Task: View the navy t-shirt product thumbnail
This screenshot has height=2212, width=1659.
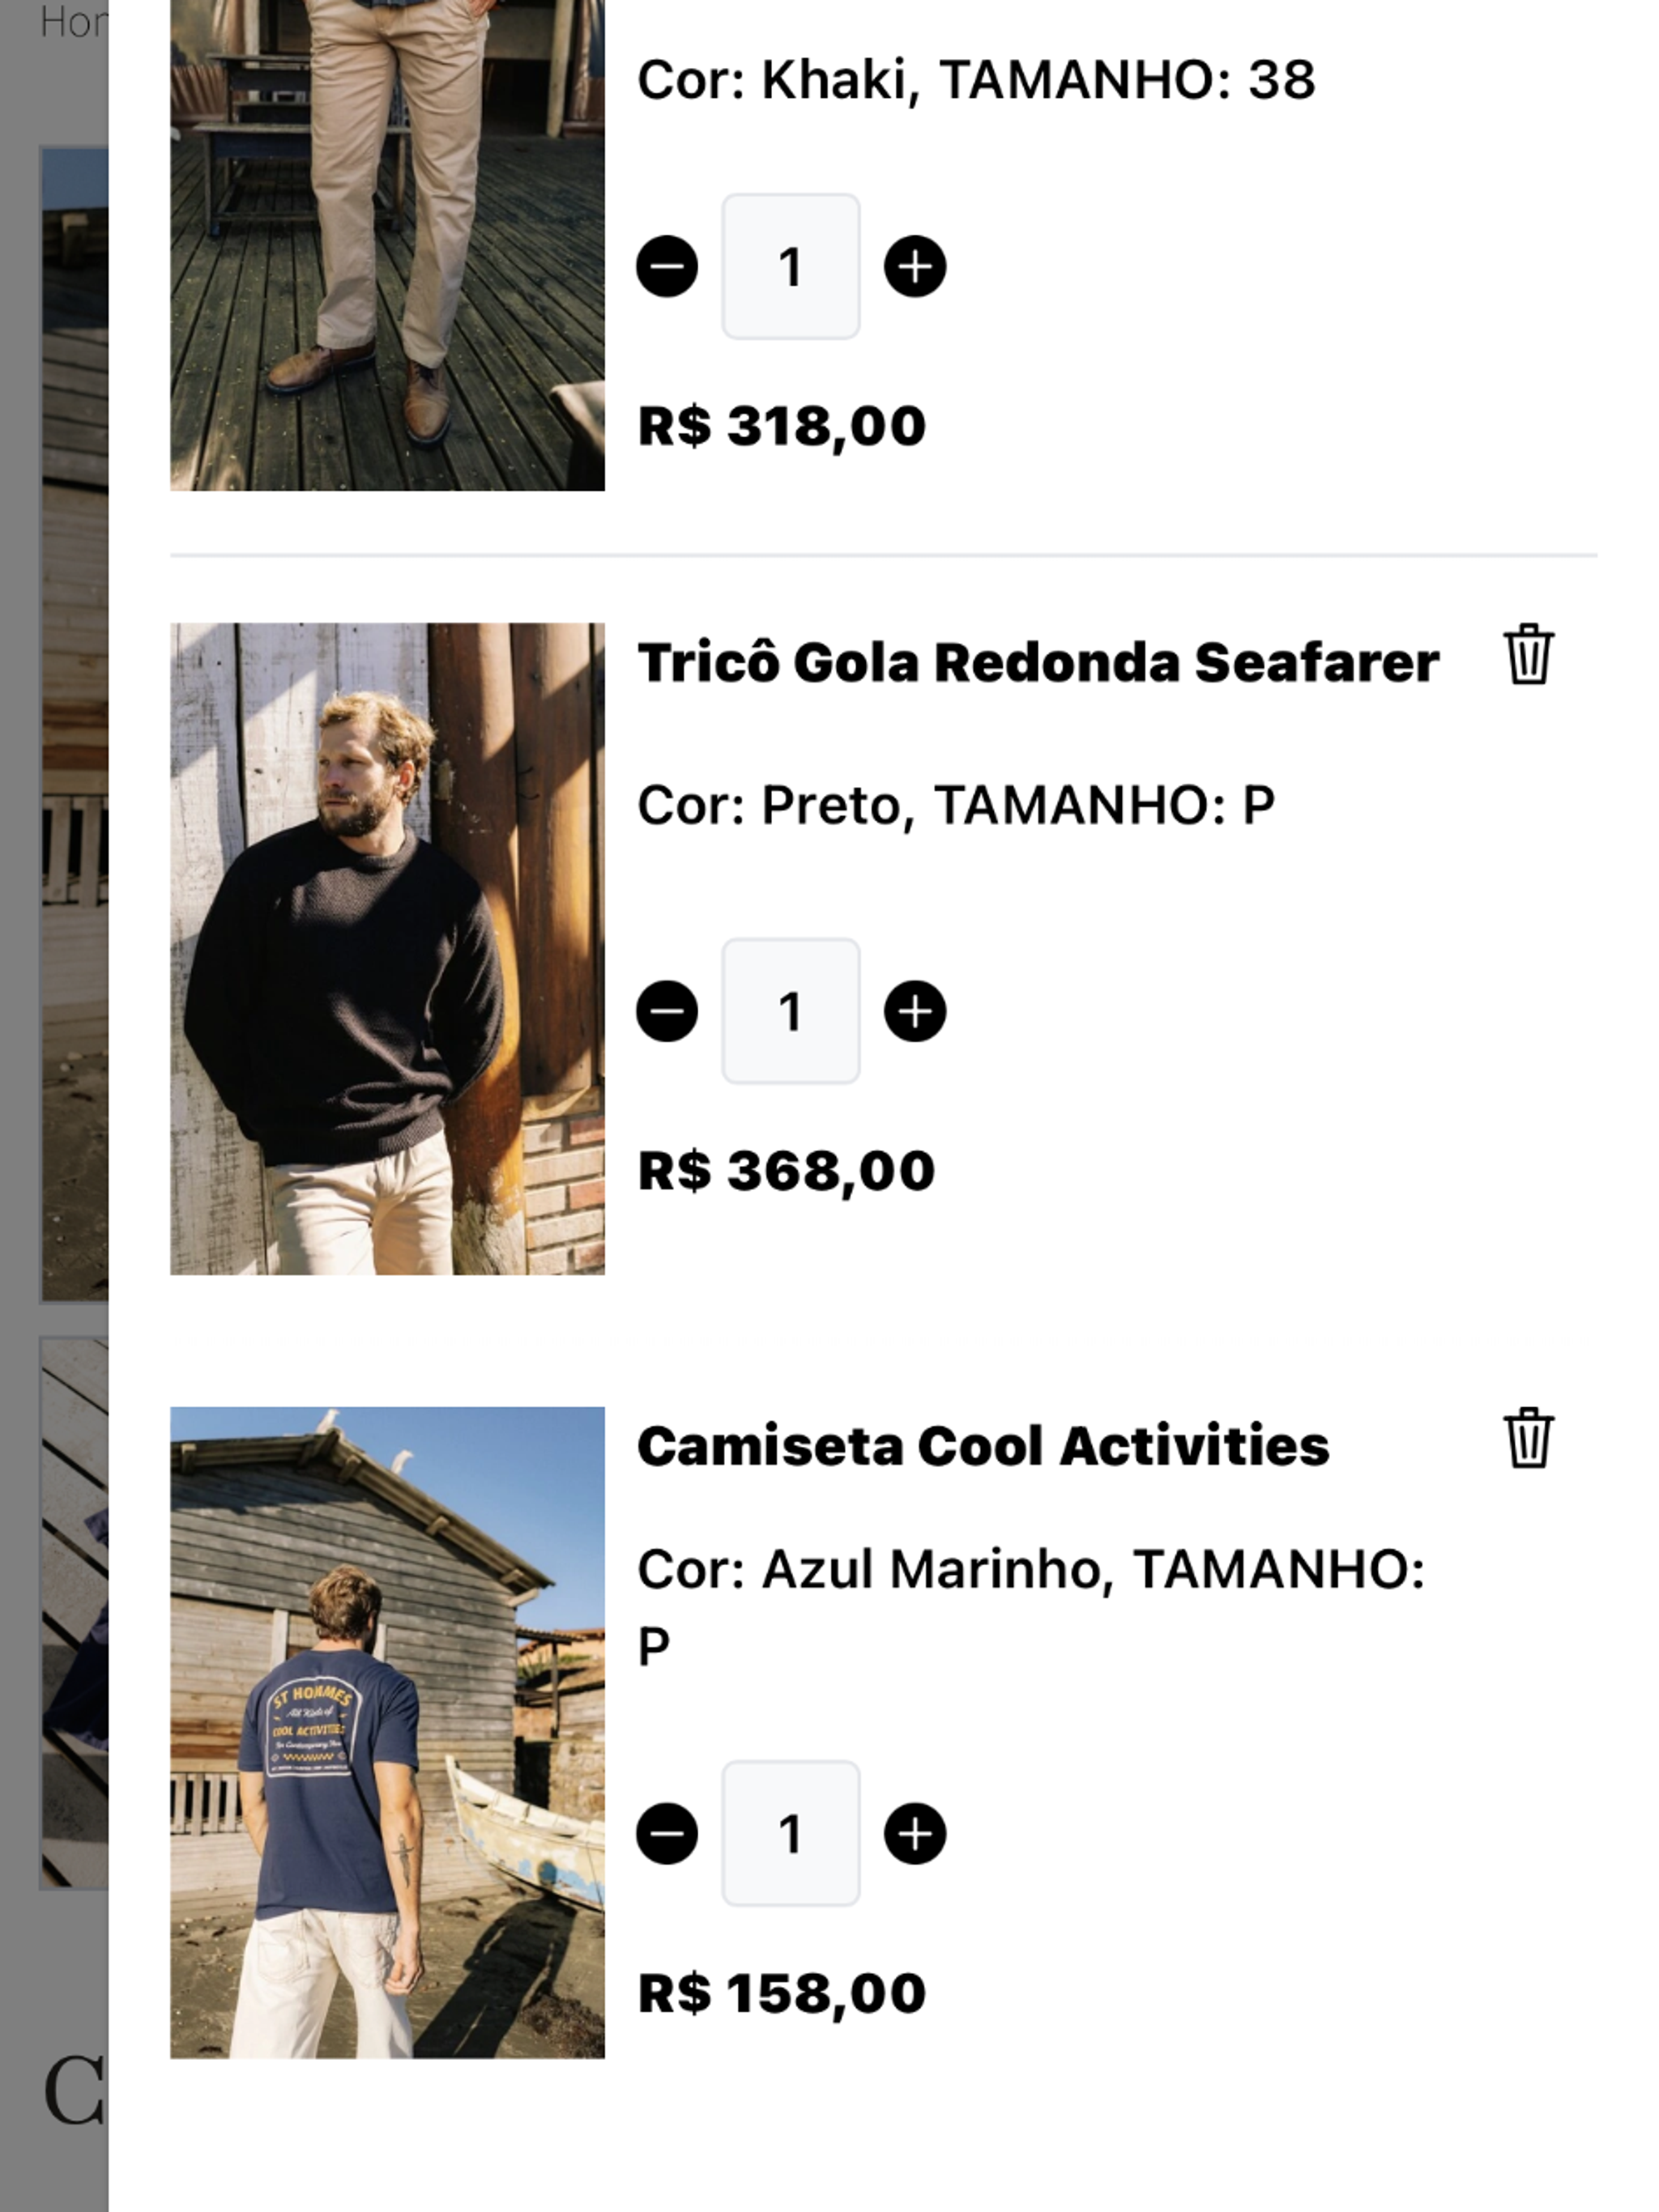Action: point(387,1733)
